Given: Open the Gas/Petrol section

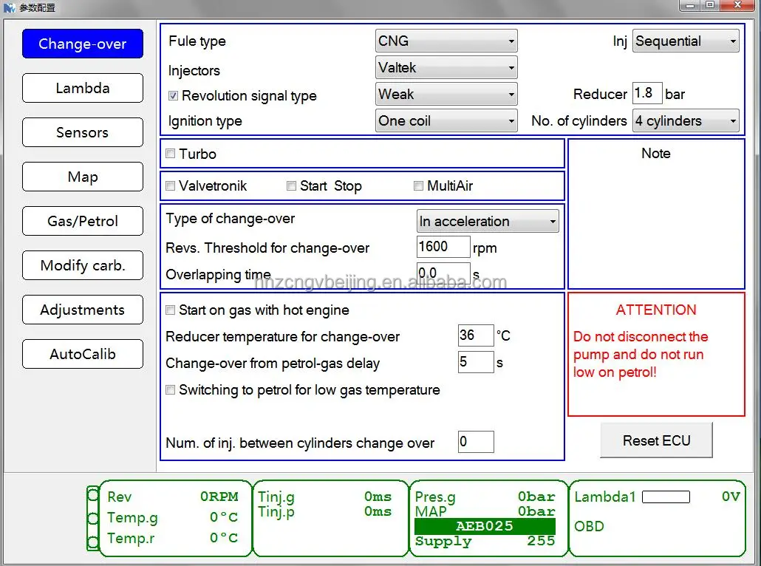Looking at the screenshot, I should coord(83,221).
